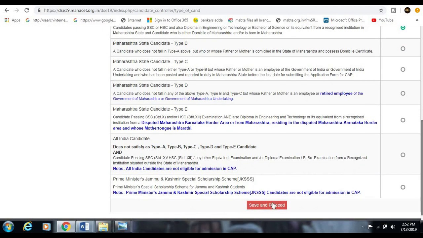Open Internet Explorer from taskbar

28,227
